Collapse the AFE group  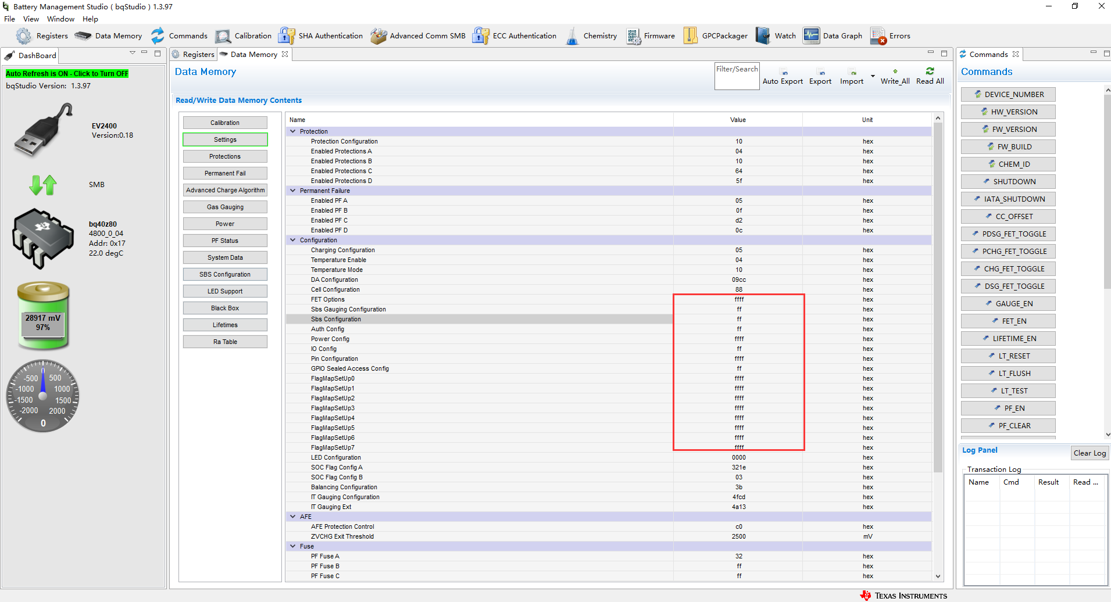click(x=293, y=517)
